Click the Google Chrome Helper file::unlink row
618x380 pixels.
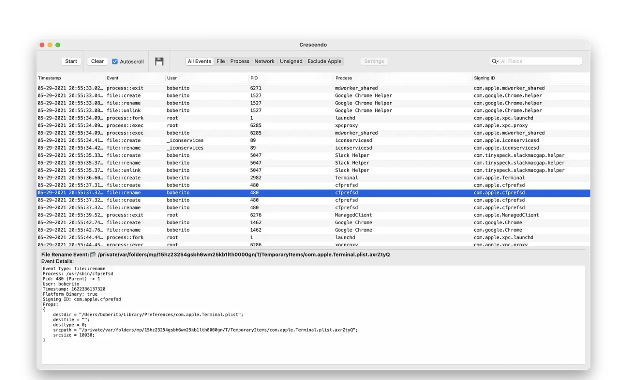[x=313, y=111]
